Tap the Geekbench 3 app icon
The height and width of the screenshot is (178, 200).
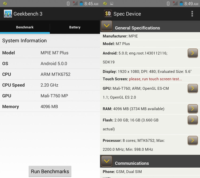[8, 14]
